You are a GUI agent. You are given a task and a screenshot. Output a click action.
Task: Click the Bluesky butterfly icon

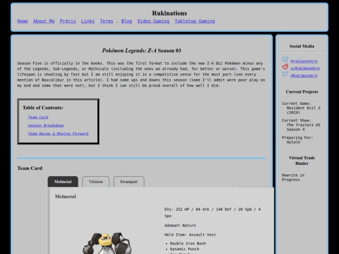pyautogui.click(x=285, y=60)
